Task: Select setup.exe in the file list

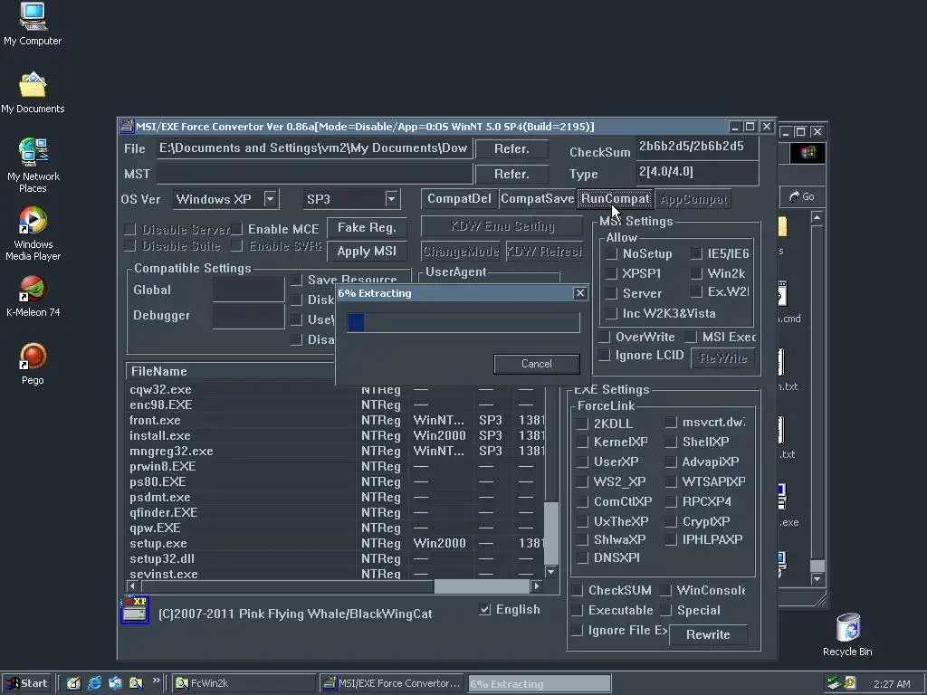Action: [158, 543]
